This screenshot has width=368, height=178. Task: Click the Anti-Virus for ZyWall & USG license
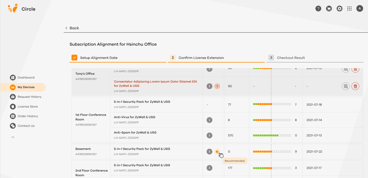click(x=134, y=117)
